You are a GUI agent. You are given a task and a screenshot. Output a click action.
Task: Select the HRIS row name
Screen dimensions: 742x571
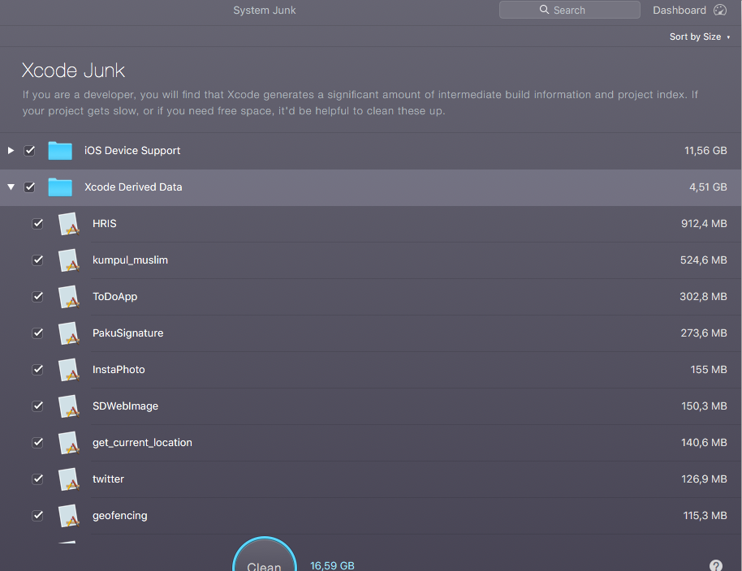(105, 224)
